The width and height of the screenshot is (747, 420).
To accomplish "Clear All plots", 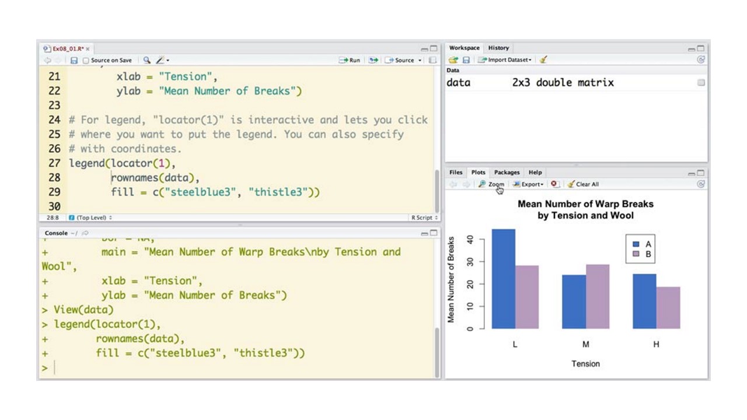I will coord(583,184).
